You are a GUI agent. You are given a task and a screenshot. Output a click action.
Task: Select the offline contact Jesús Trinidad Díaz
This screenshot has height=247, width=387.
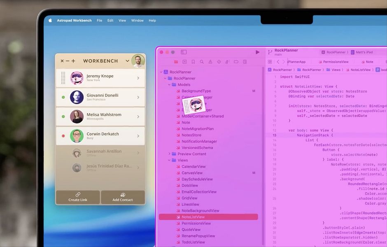(x=100, y=168)
